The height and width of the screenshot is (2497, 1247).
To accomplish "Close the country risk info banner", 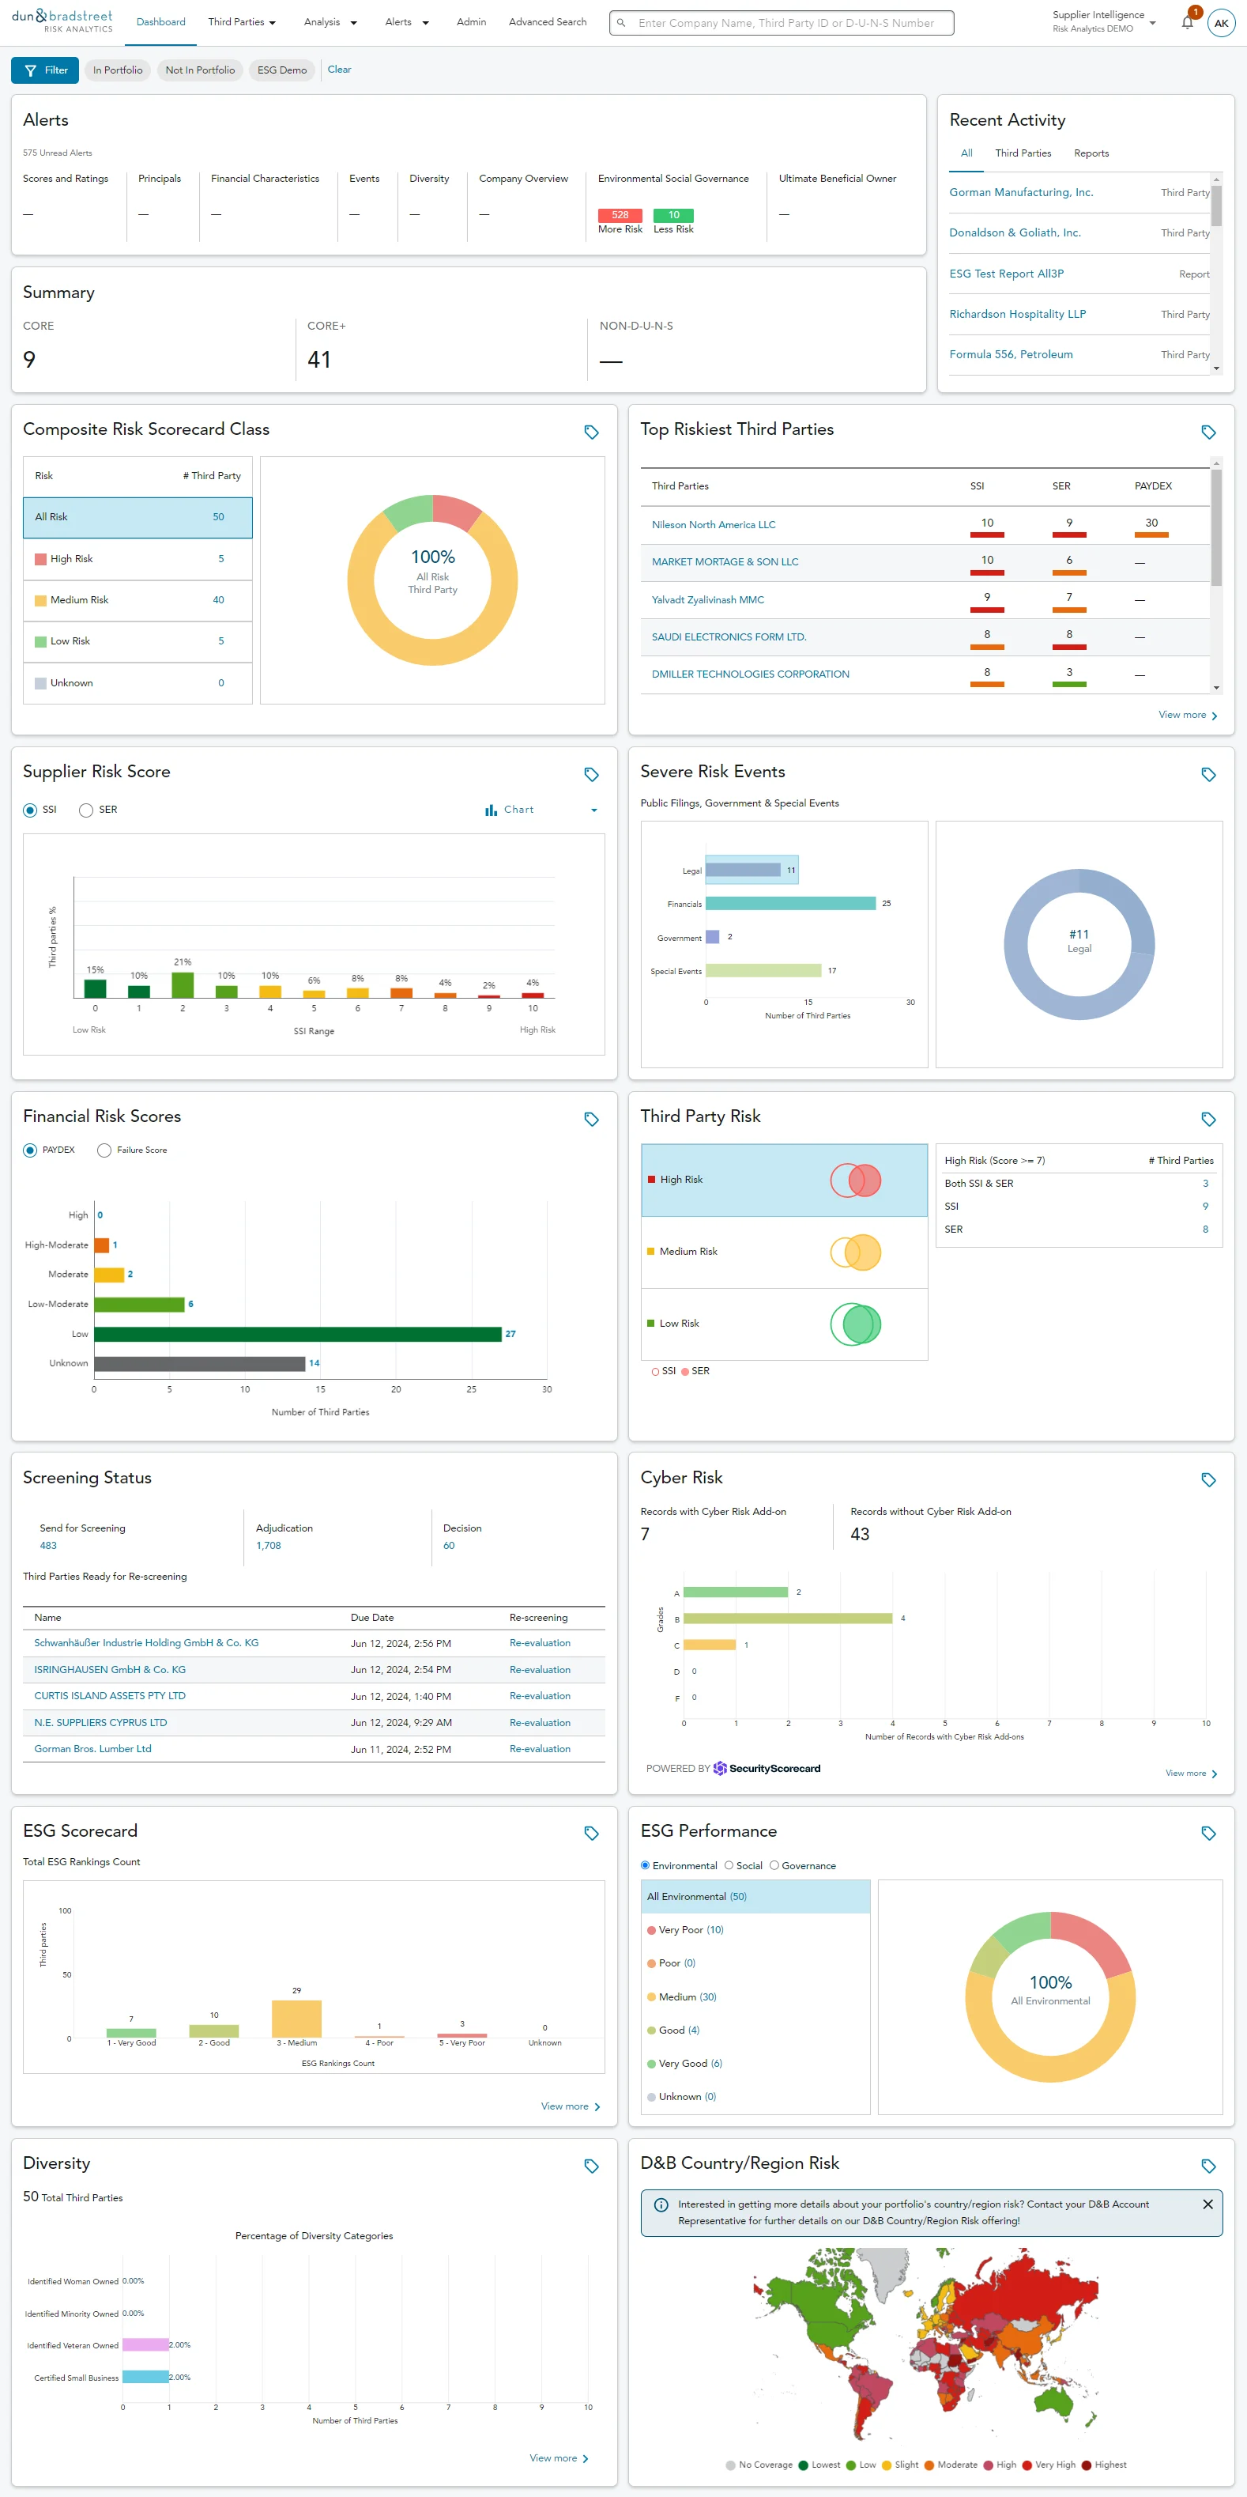I will point(1207,2204).
